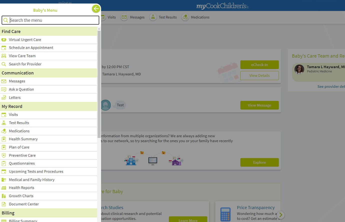Click the Growth Charts icon
Viewport: 345px width, 222px height.
[x=4, y=196]
